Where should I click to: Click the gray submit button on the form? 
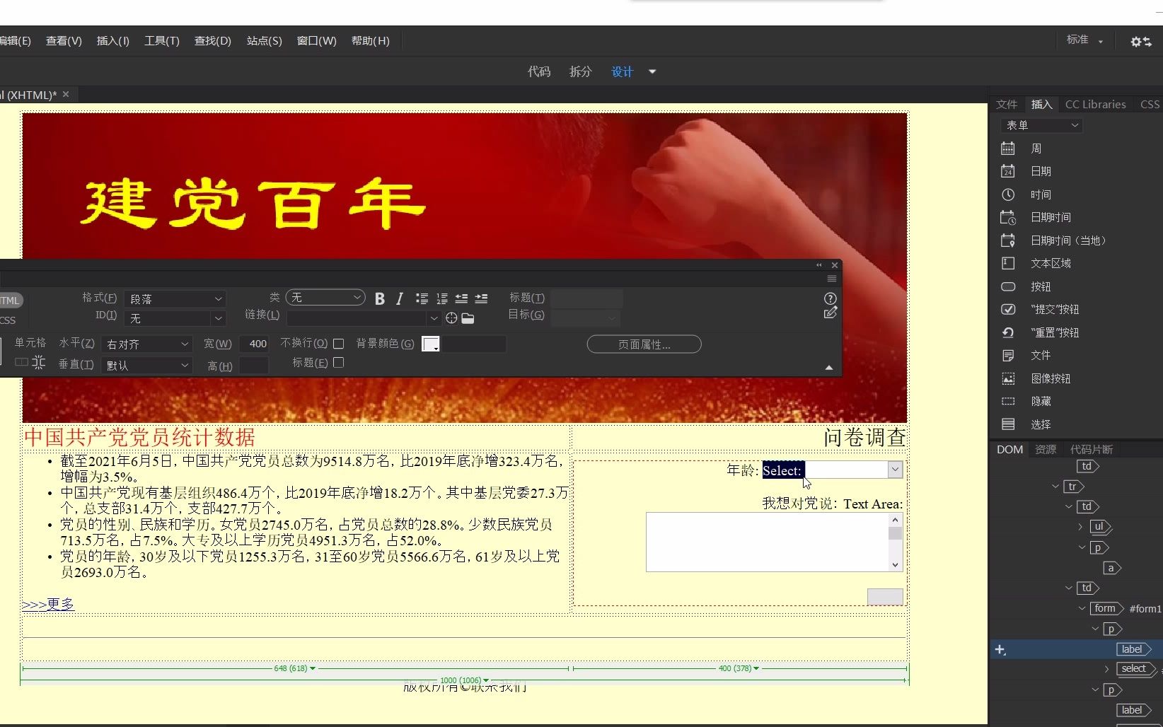885,597
